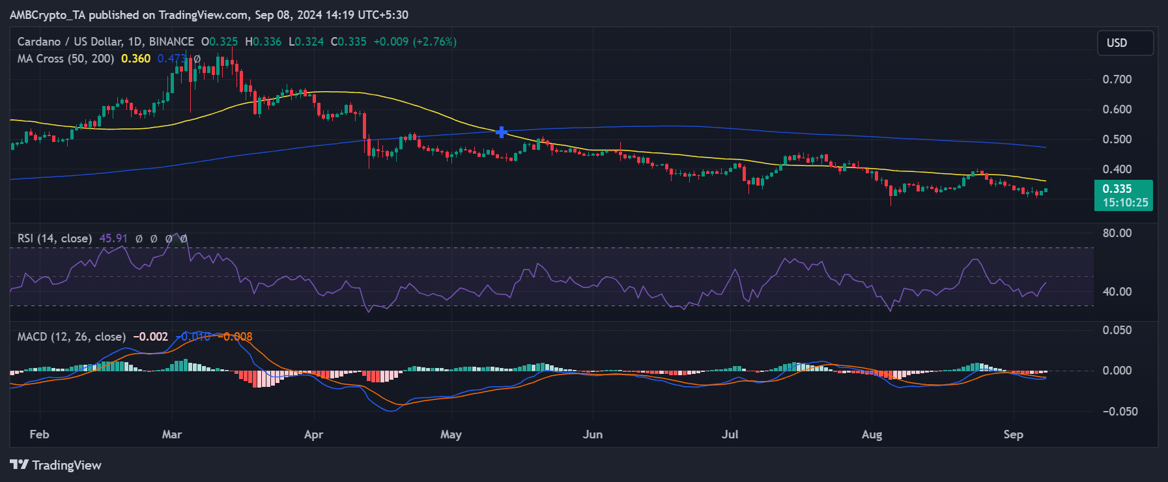
Task: Click the 50 MA value 0.360
Action: tap(136, 59)
